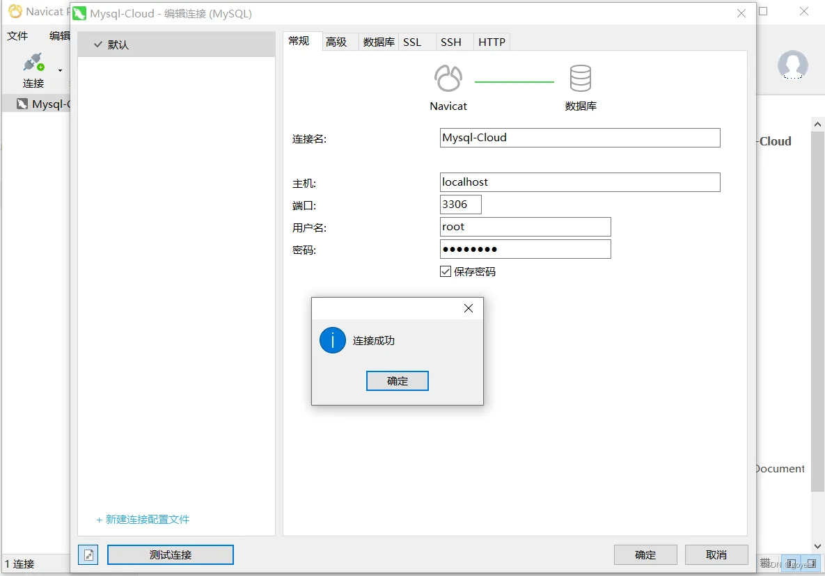Toggle the 保存密码 checkbox

[x=446, y=271]
